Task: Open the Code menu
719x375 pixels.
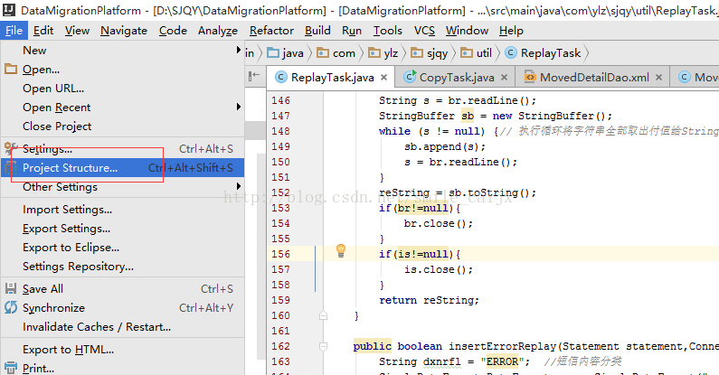Action: (x=173, y=31)
